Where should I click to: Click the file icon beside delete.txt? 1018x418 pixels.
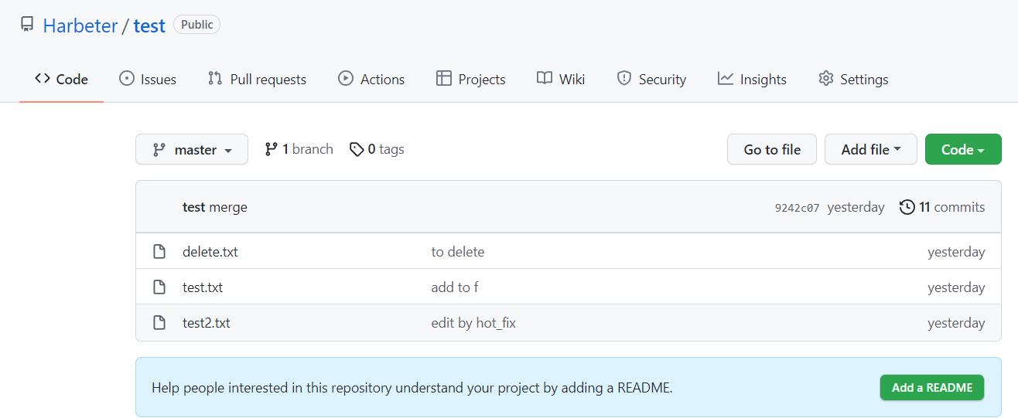[159, 252]
